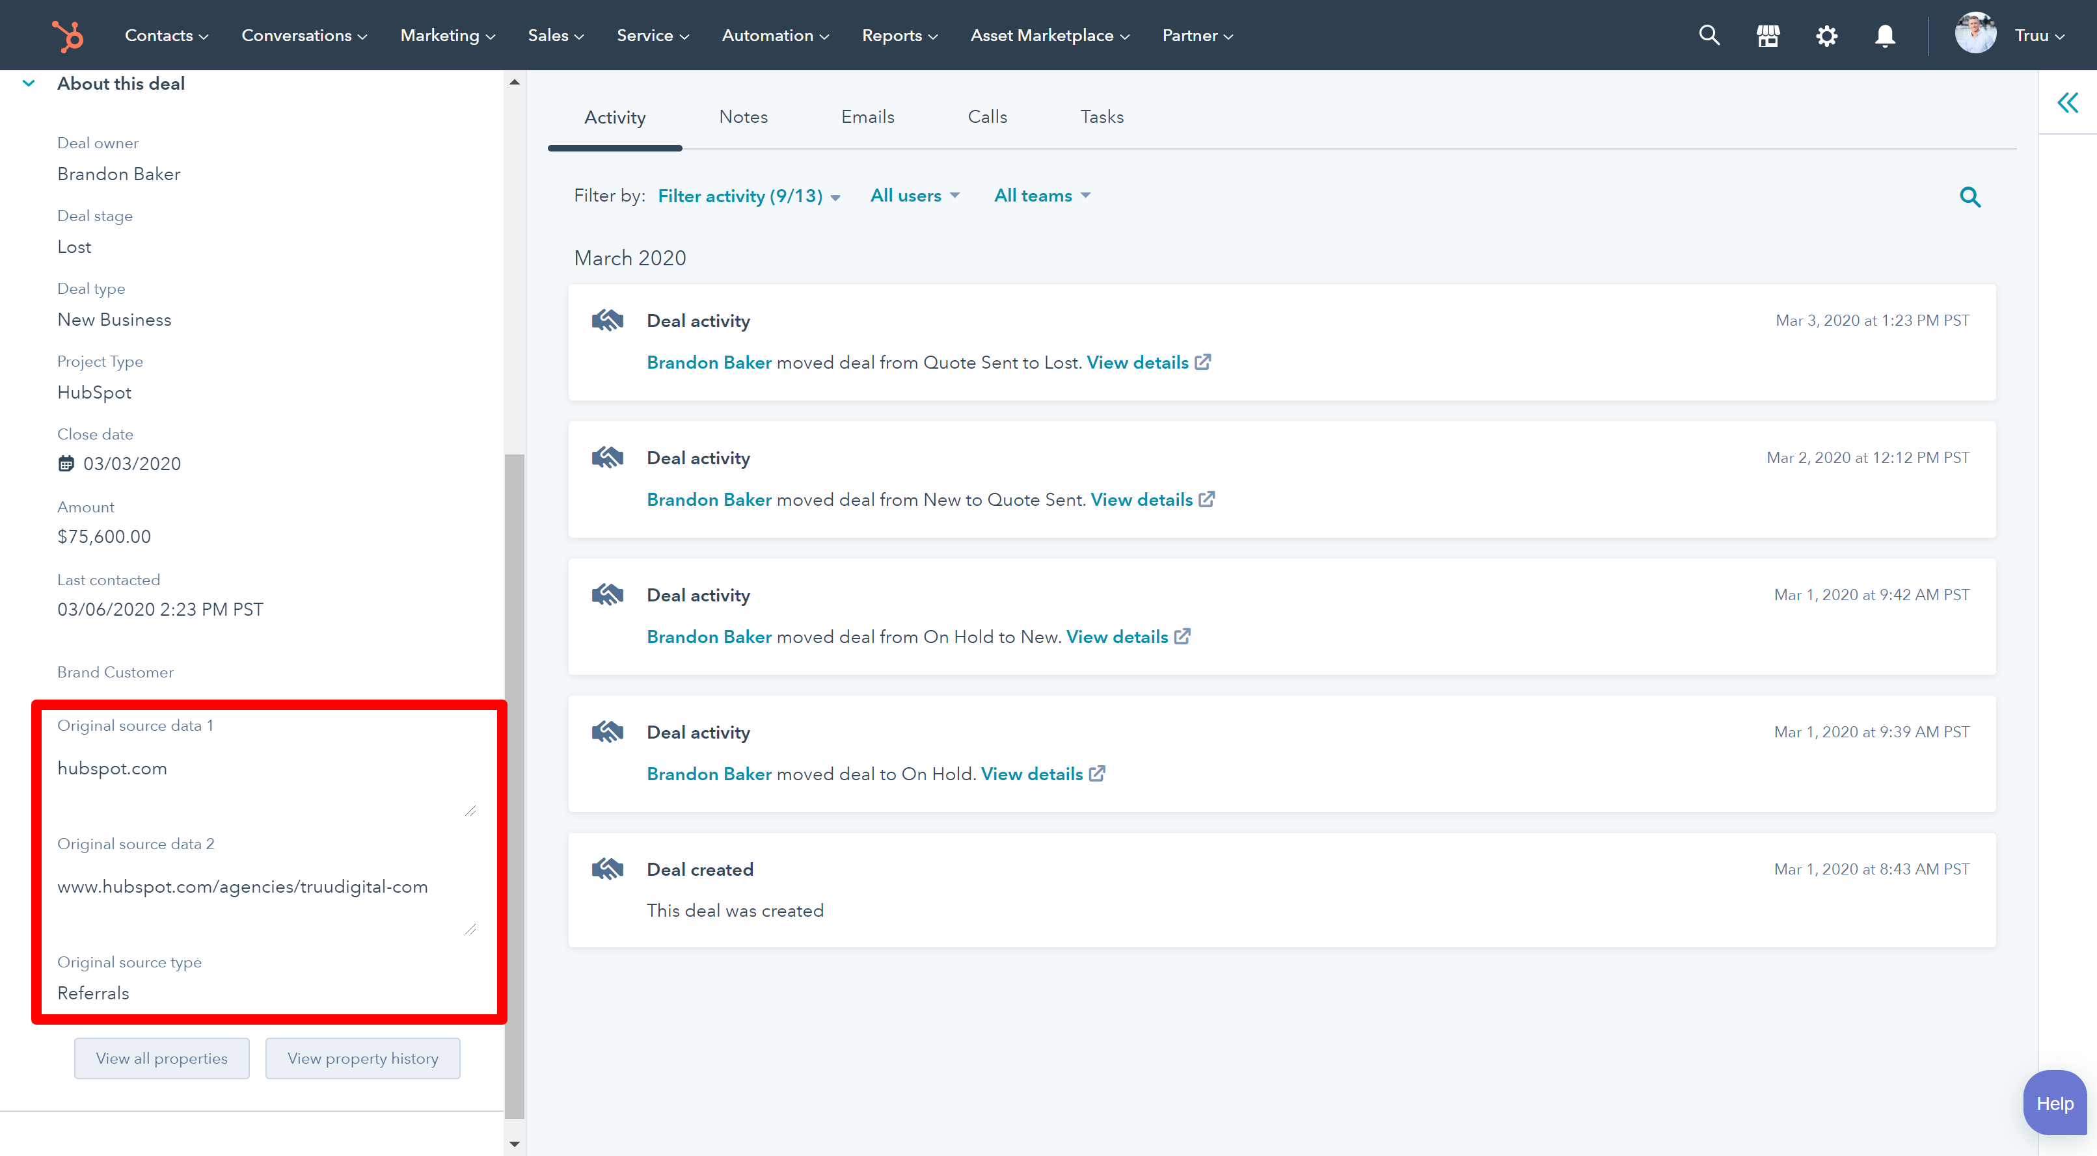Image resolution: width=2097 pixels, height=1156 pixels.
Task: Switch to the Notes tab
Action: pyautogui.click(x=743, y=117)
